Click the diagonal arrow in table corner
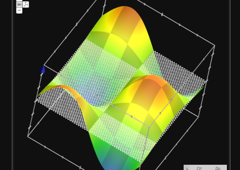This screenshot has width=240, height=170. 187,168
